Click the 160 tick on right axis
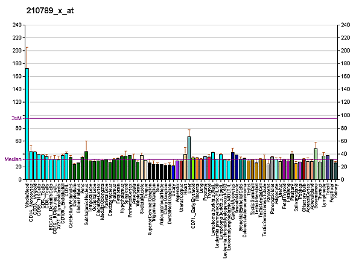Image resolution: width=362 pixels, height=262 pixels. [x=345, y=77]
